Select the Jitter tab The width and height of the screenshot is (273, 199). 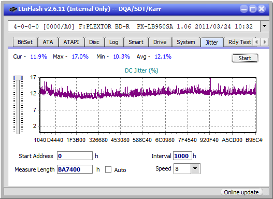(x=212, y=42)
